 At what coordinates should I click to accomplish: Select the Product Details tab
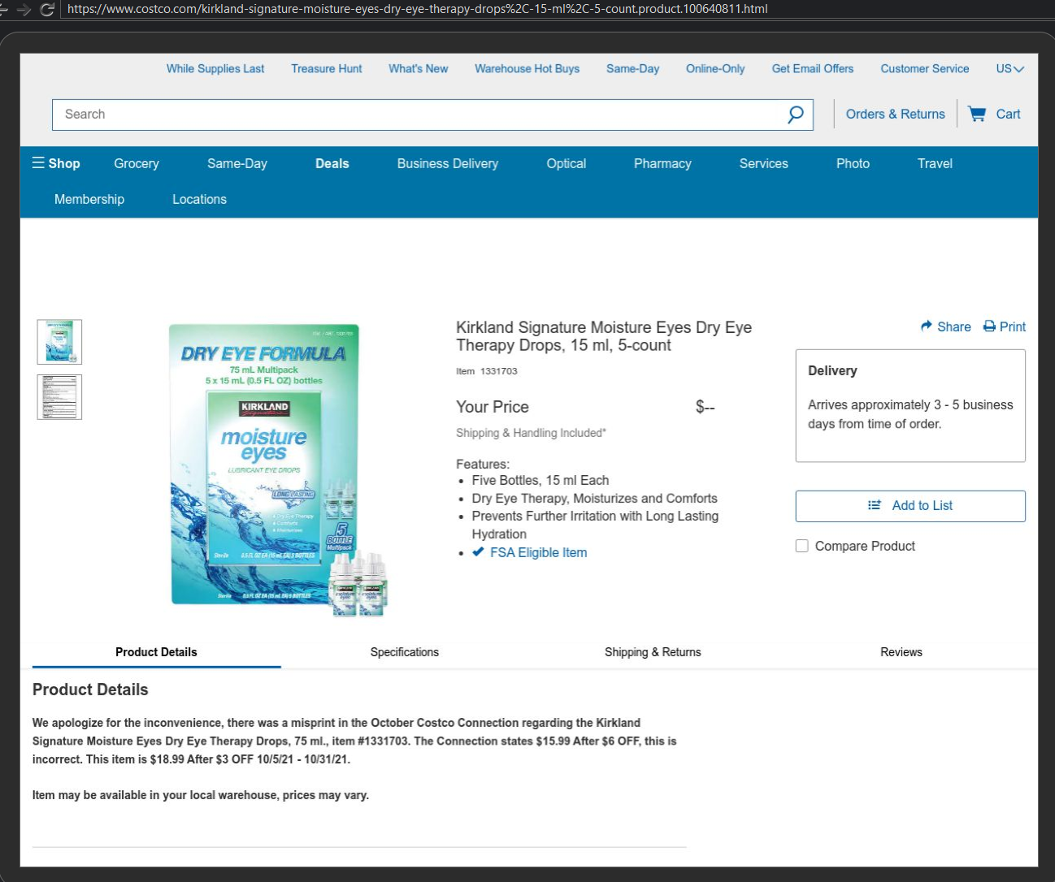(x=156, y=652)
